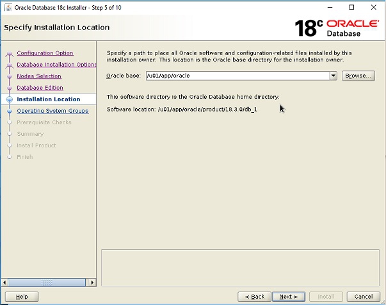Viewport: 386px width, 305px height.
Task: Open the Configuration Option step link
Action: (x=45, y=53)
